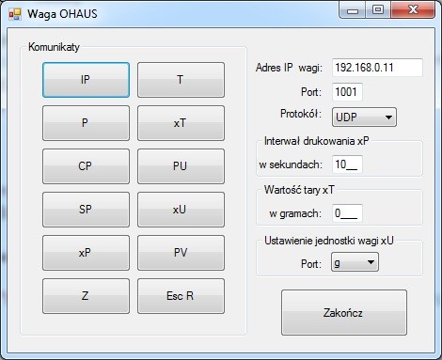Image resolution: width=442 pixels, height=360 pixels.
Task: Click the P print button
Action: 86,123
